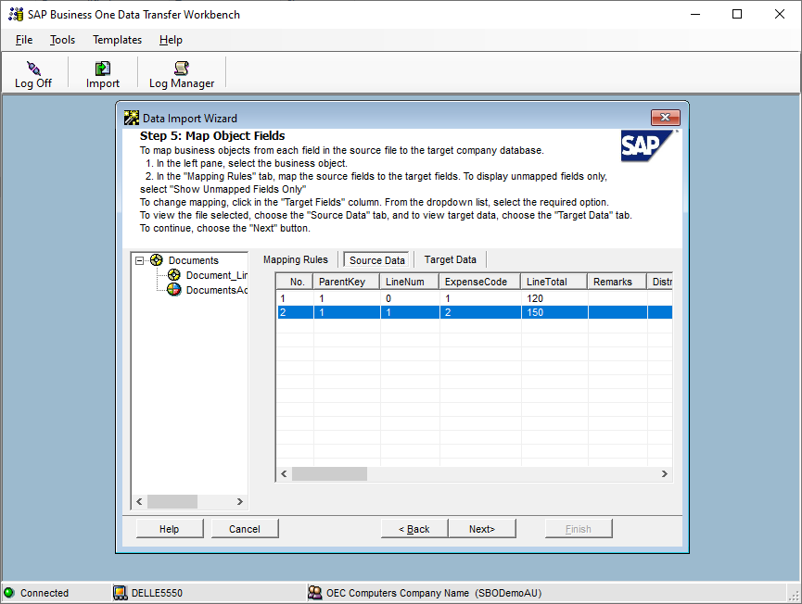Open the Templates menu
Screen dimensions: 802x604
[x=117, y=40]
